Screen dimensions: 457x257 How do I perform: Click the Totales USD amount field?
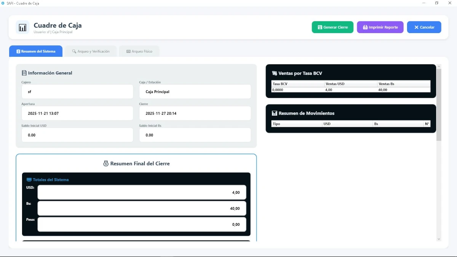tap(142, 193)
